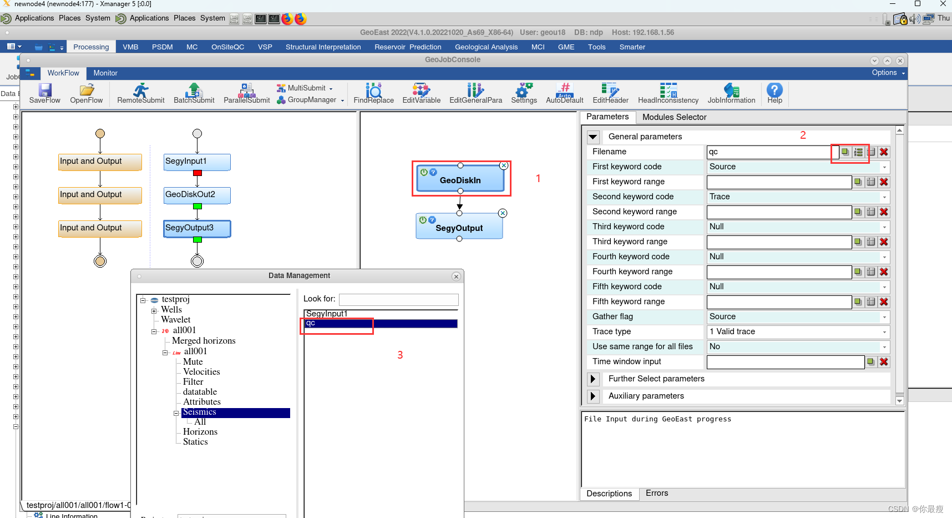Open the Errors tab
Image resolution: width=952 pixels, height=518 pixels.
pos(657,493)
